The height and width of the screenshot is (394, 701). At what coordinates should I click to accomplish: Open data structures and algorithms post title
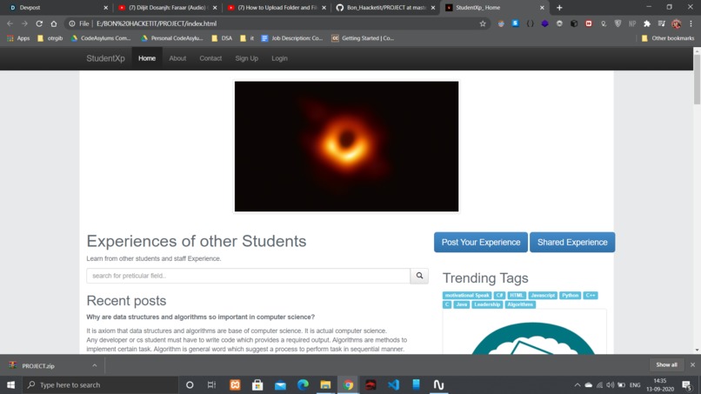[200, 317]
